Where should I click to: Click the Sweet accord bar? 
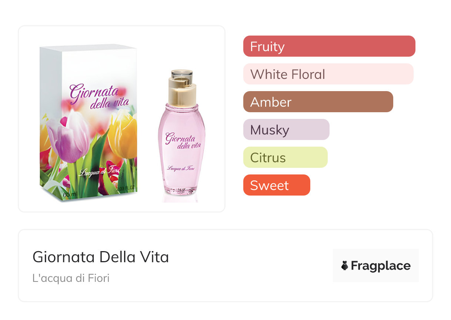click(276, 185)
